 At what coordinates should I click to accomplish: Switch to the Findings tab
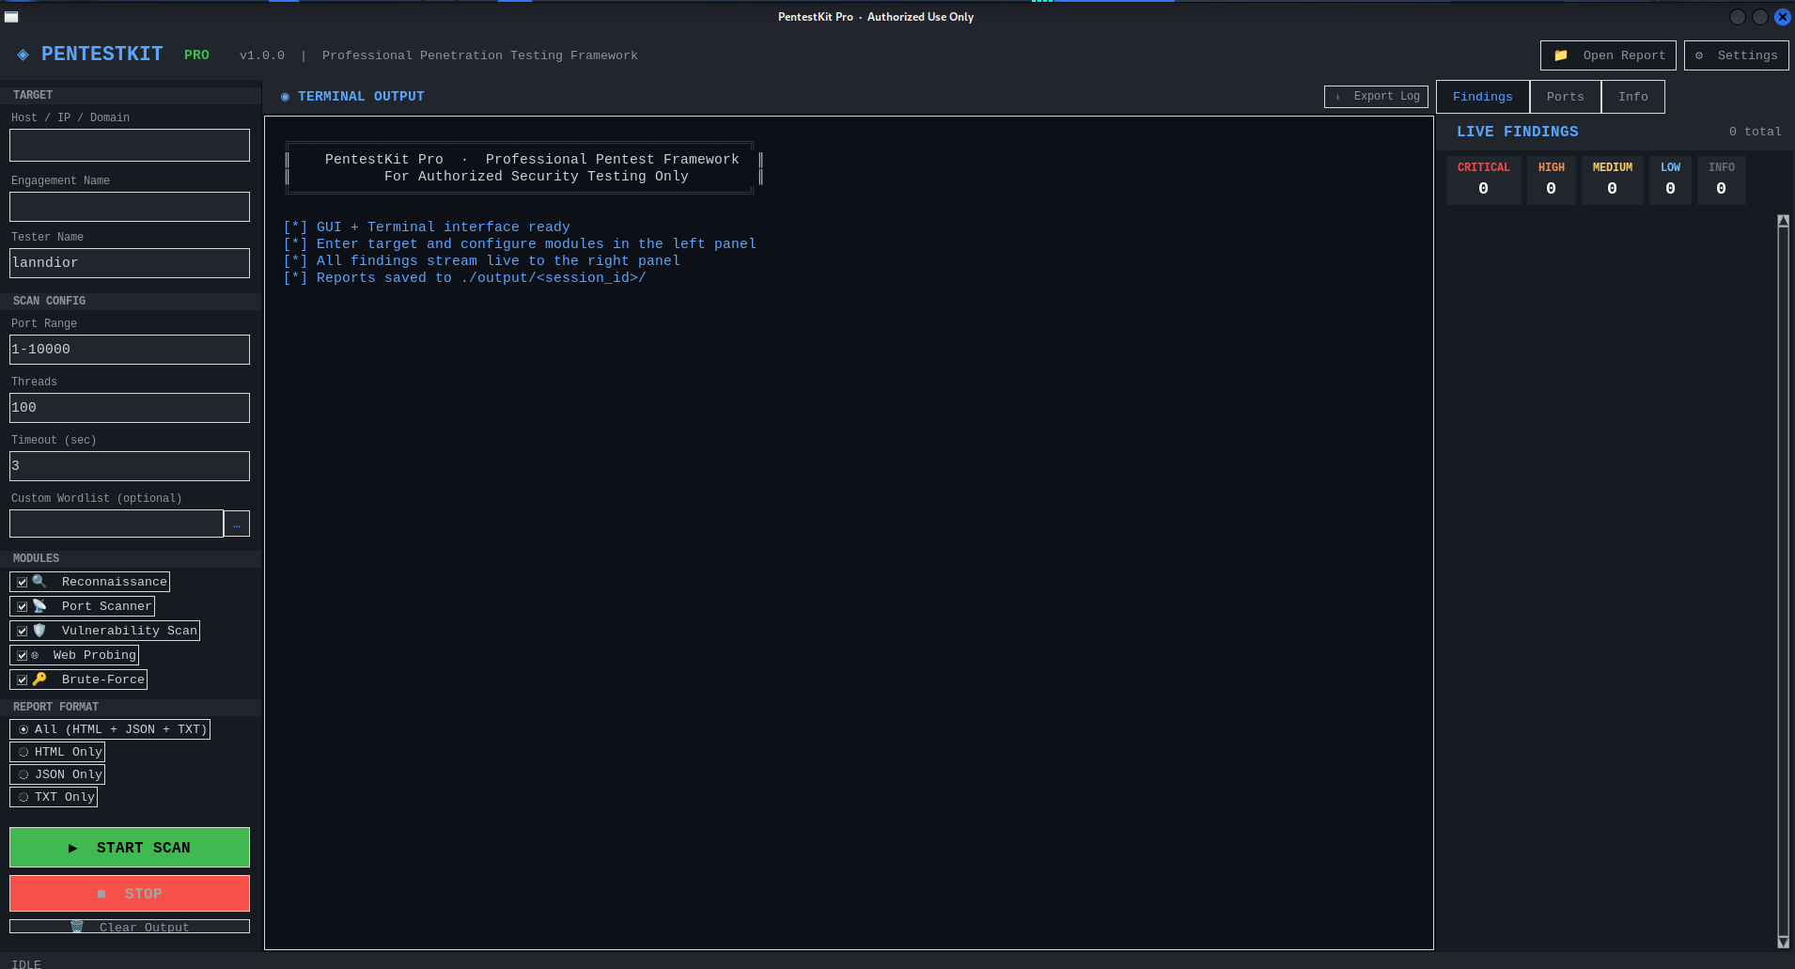tap(1482, 97)
